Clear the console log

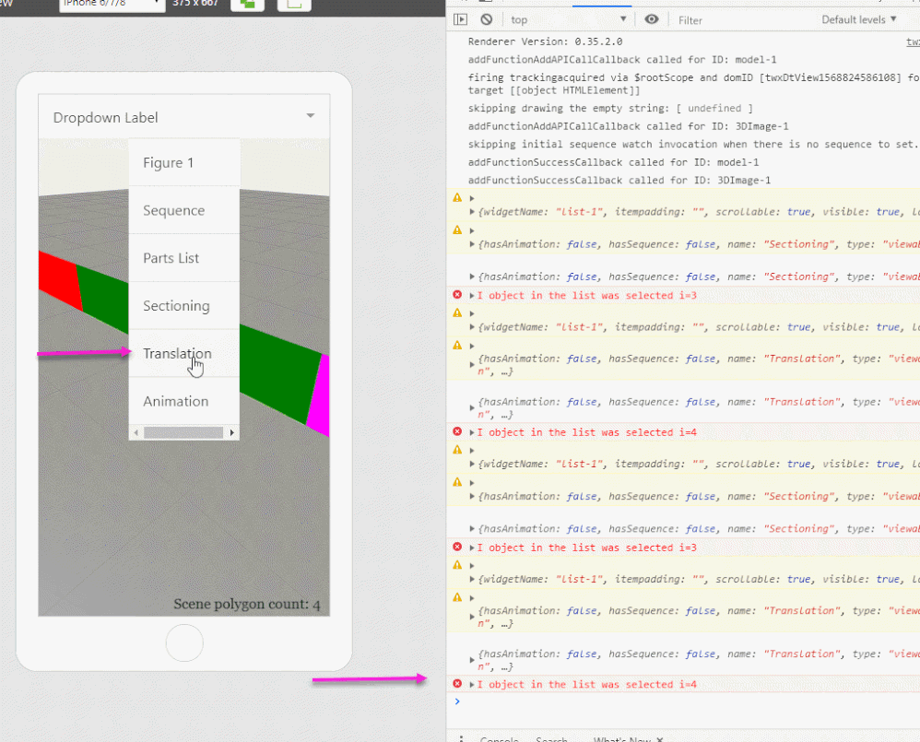tap(486, 19)
